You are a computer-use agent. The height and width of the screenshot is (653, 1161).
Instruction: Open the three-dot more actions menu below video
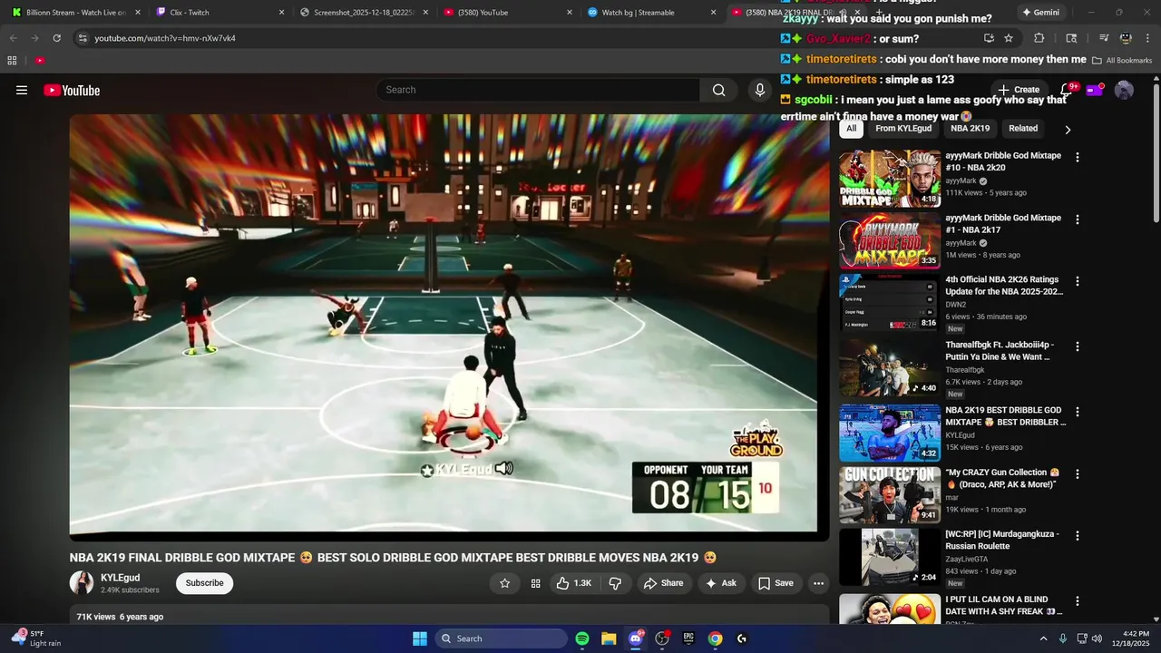(x=818, y=583)
